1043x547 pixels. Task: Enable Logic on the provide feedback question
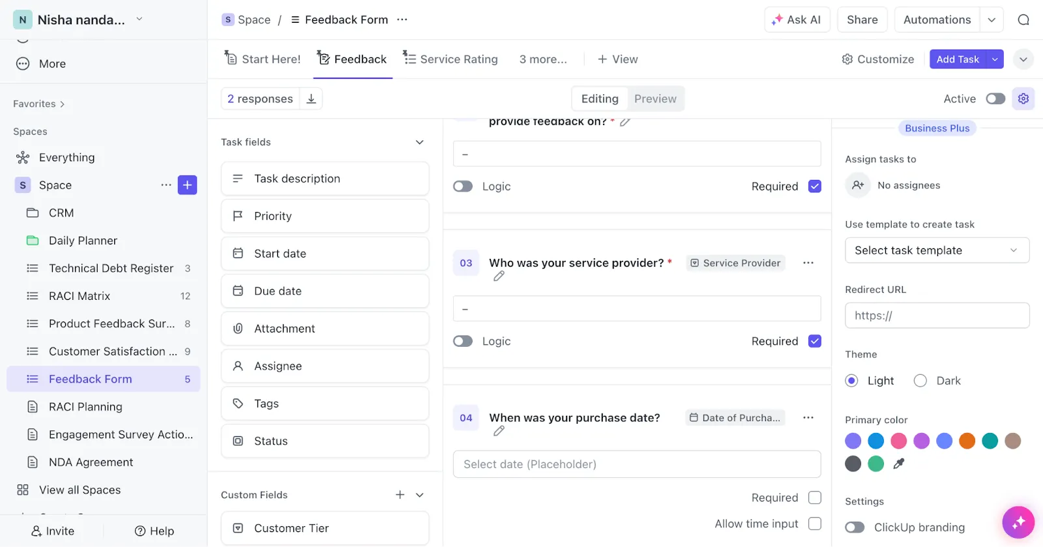point(463,186)
